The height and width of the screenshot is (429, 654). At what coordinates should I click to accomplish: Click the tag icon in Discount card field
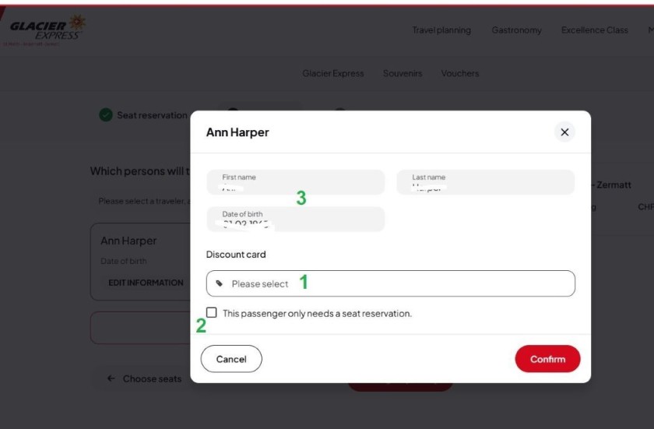pyautogui.click(x=219, y=283)
